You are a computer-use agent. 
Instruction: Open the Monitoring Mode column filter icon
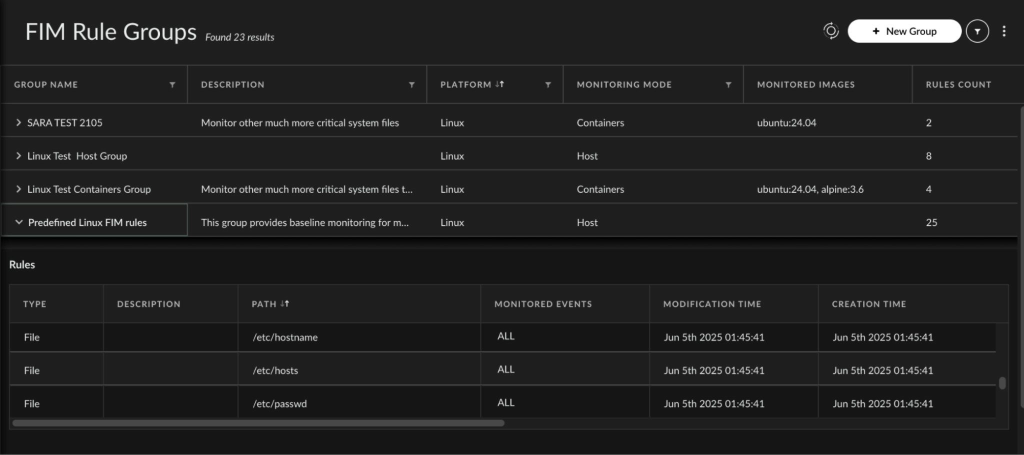point(728,85)
